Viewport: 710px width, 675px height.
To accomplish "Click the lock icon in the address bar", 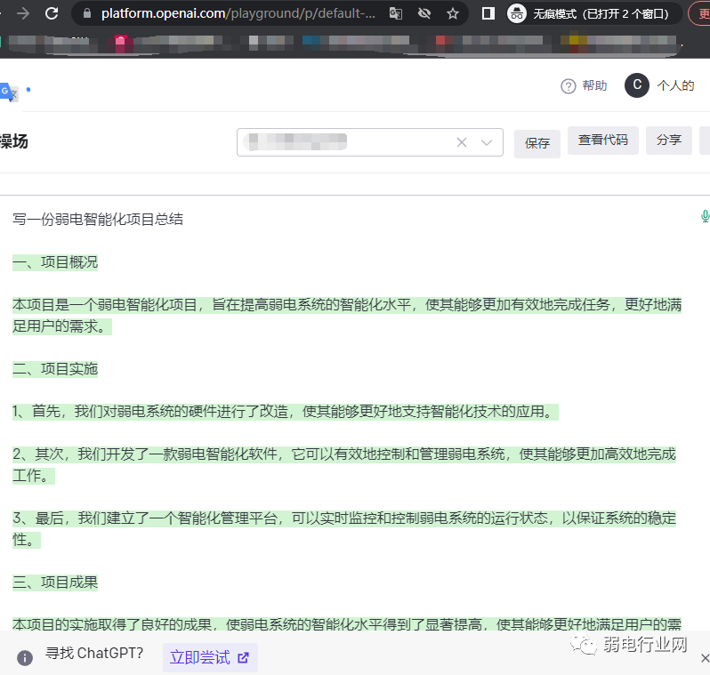I will [x=86, y=13].
